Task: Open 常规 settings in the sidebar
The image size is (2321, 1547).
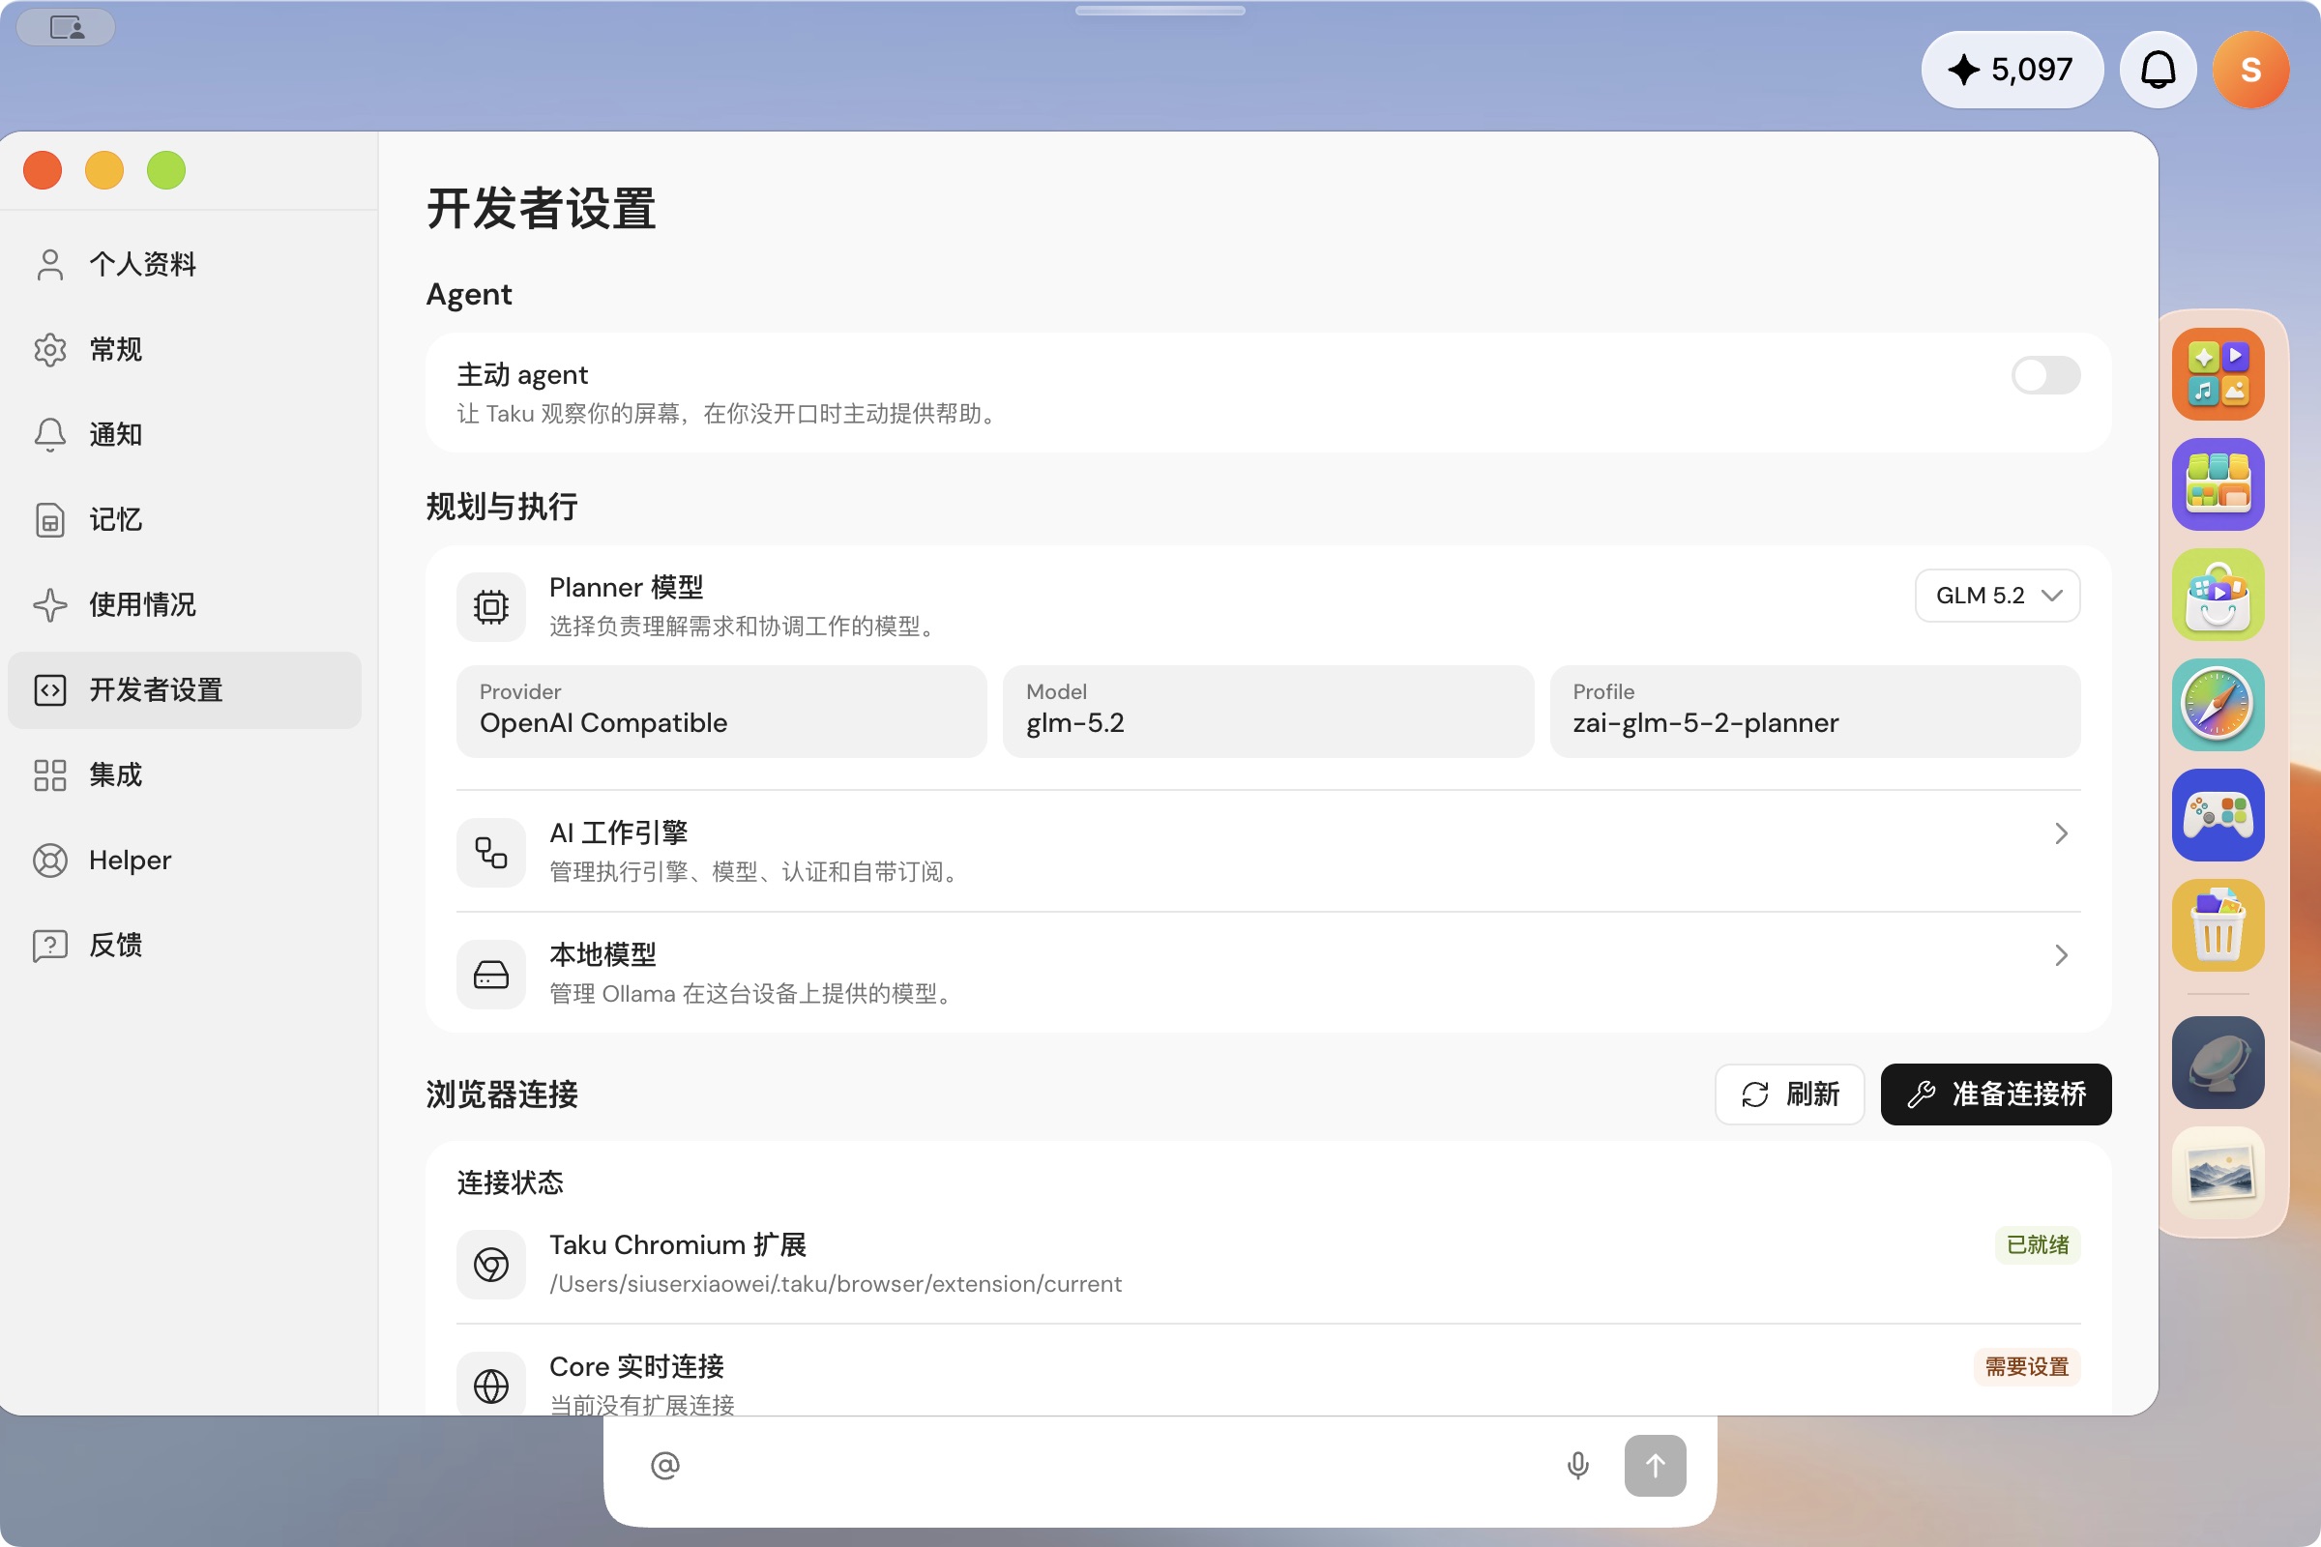Action: [x=185, y=349]
